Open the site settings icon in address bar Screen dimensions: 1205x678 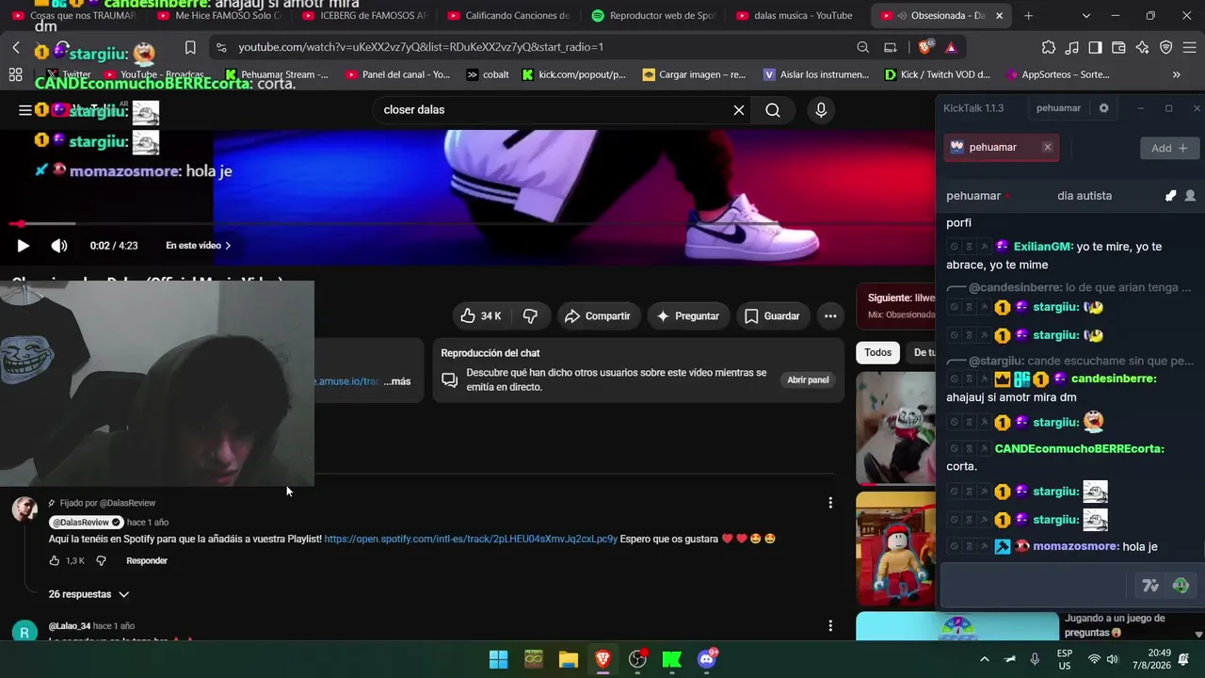tap(220, 47)
